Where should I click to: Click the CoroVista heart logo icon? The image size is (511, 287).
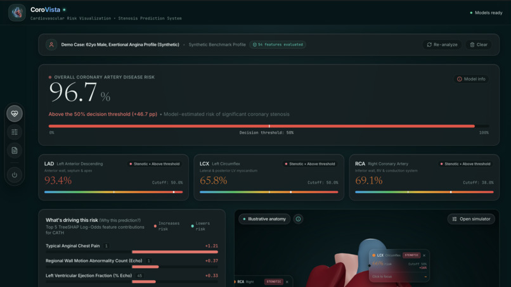[17, 13]
